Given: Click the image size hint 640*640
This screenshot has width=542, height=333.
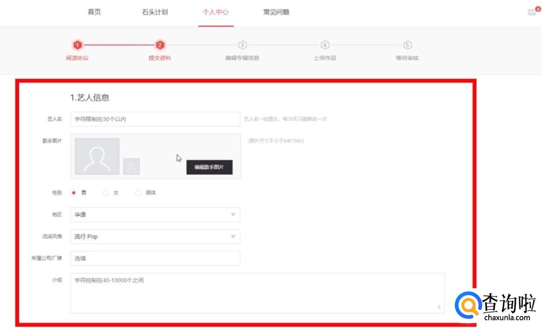Looking at the screenshot, I should (x=276, y=141).
